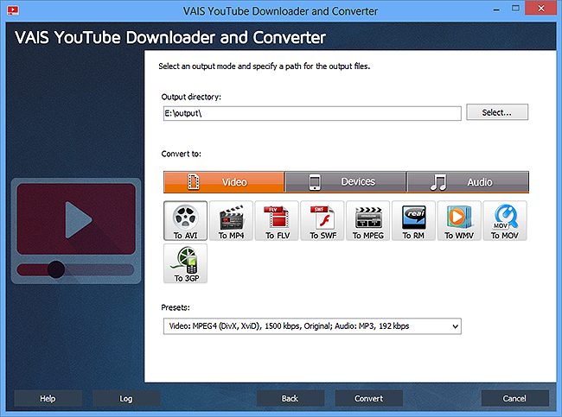The width and height of the screenshot is (562, 417).
Task: Cancel the wizard
Action: point(514,398)
